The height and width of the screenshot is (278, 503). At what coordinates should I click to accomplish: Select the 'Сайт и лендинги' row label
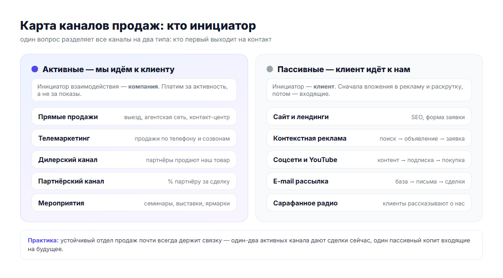click(x=301, y=117)
